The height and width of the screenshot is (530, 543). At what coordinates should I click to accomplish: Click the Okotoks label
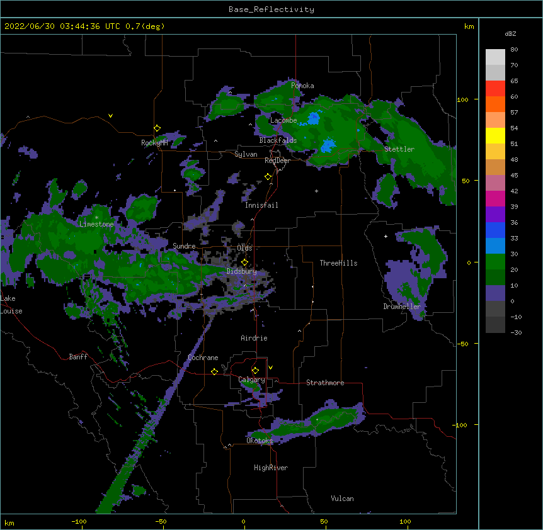point(260,441)
